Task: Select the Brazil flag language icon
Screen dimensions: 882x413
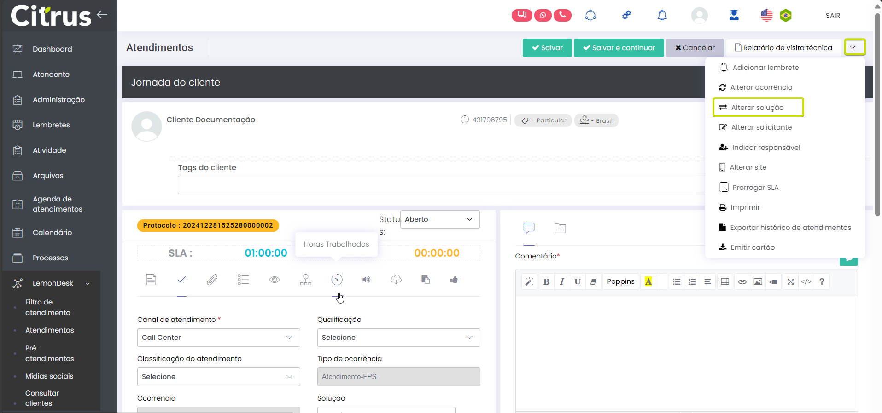Action: (785, 16)
